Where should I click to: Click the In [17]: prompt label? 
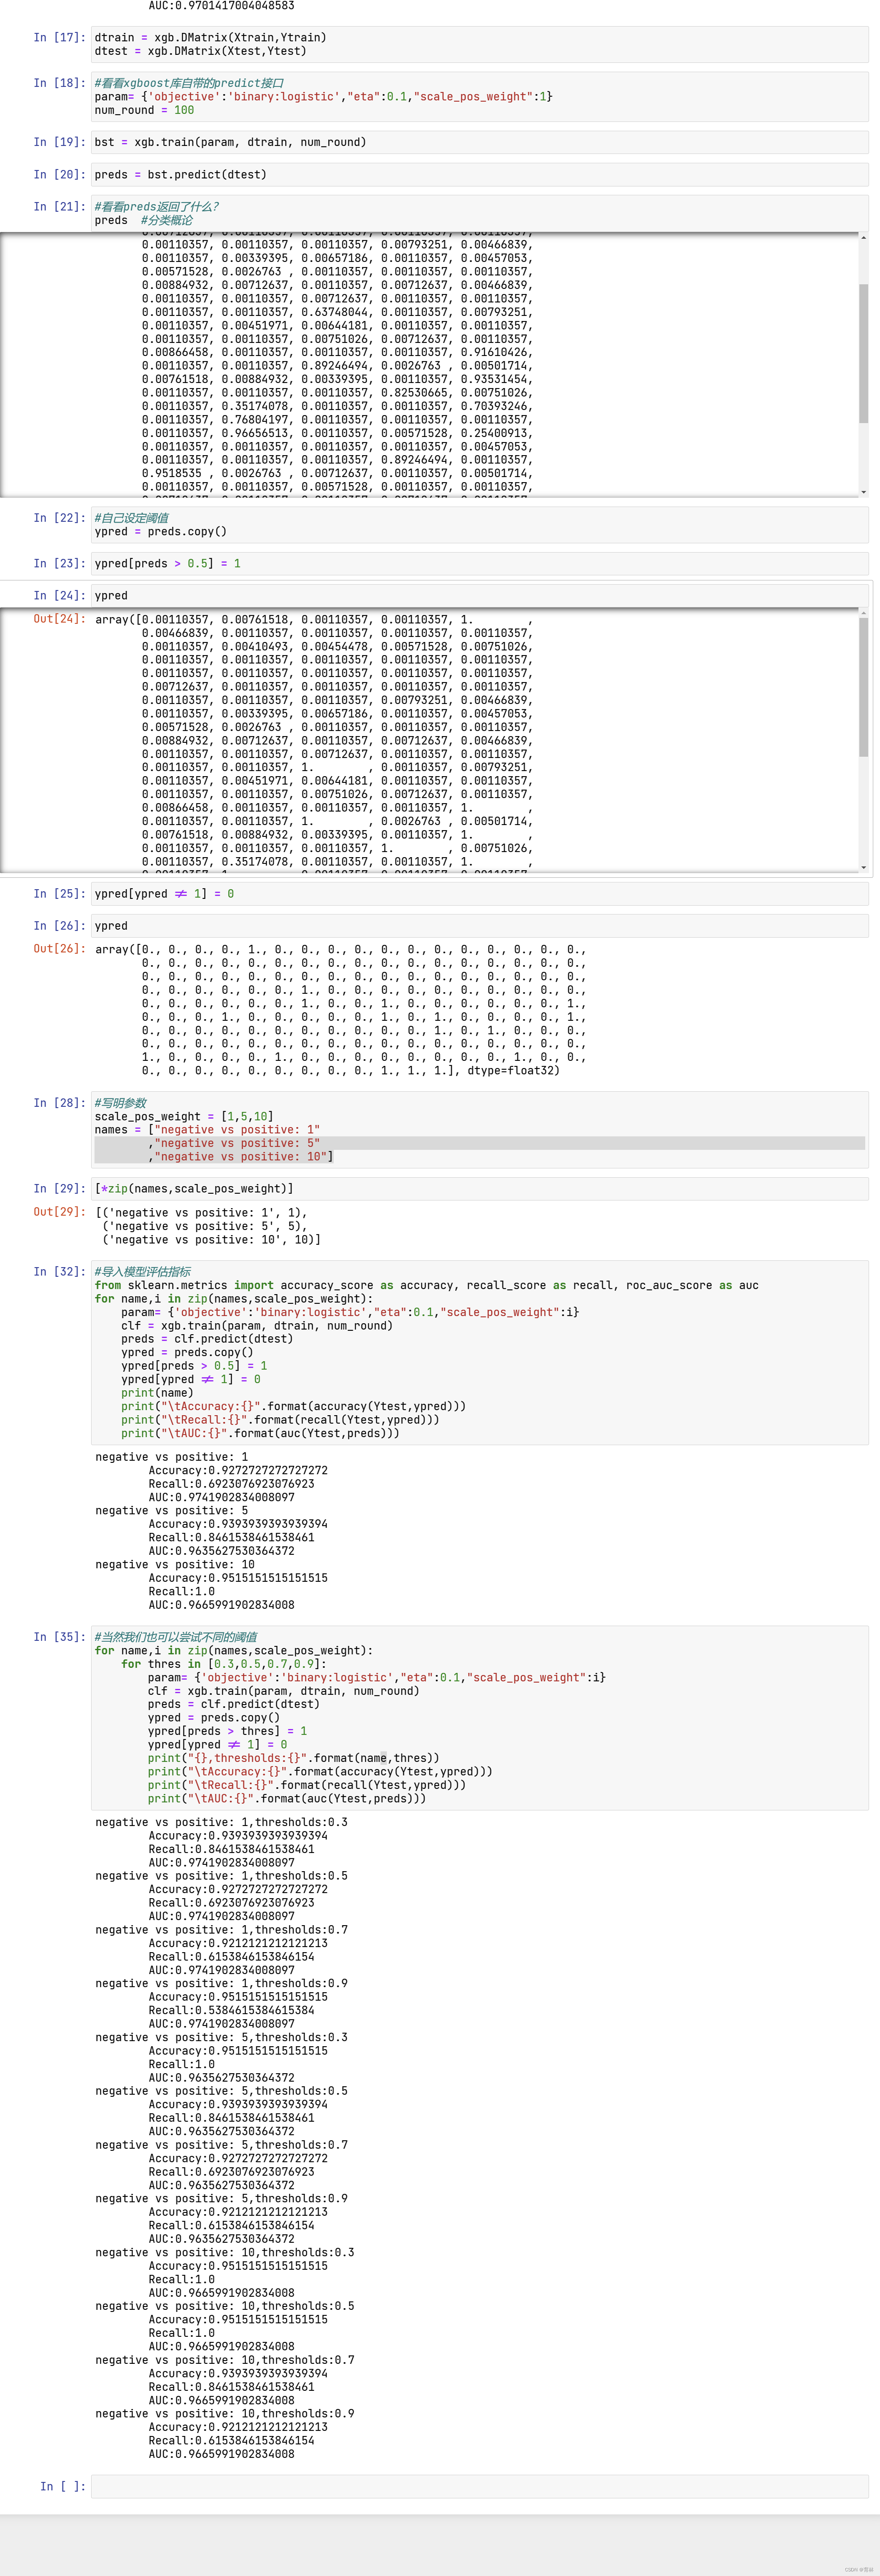tap(59, 37)
